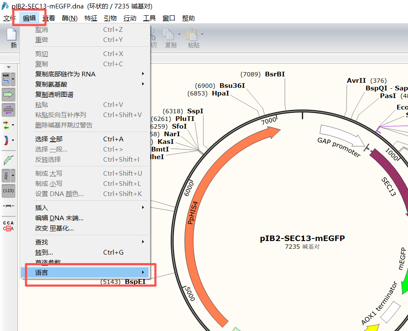Click the PasI enzyme label
408x331 pixels.
click(x=388, y=95)
